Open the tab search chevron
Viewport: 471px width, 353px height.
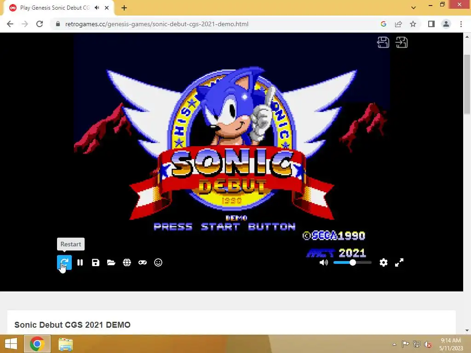414,8
